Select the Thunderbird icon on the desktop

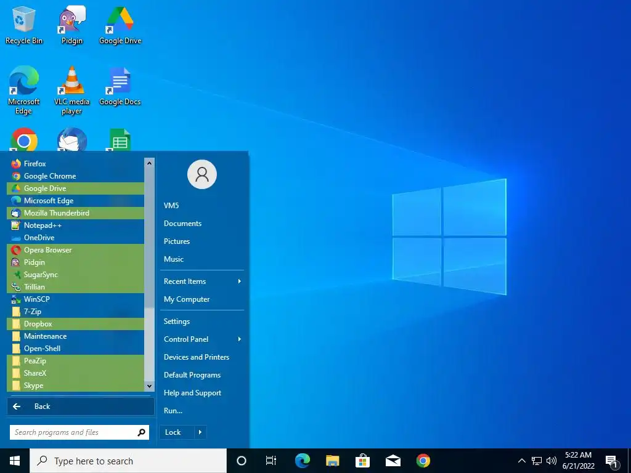(x=71, y=140)
